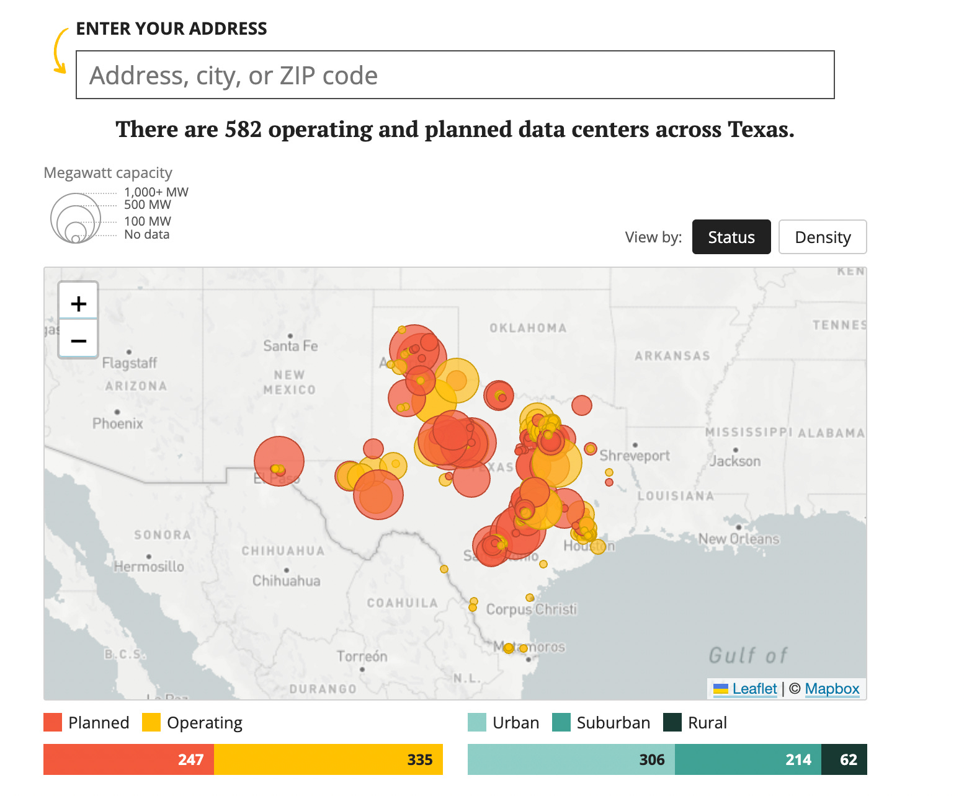This screenshot has width=964, height=796.
Task: Click the yellow Operating legend swatch
Action: pyautogui.click(x=151, y=722)
